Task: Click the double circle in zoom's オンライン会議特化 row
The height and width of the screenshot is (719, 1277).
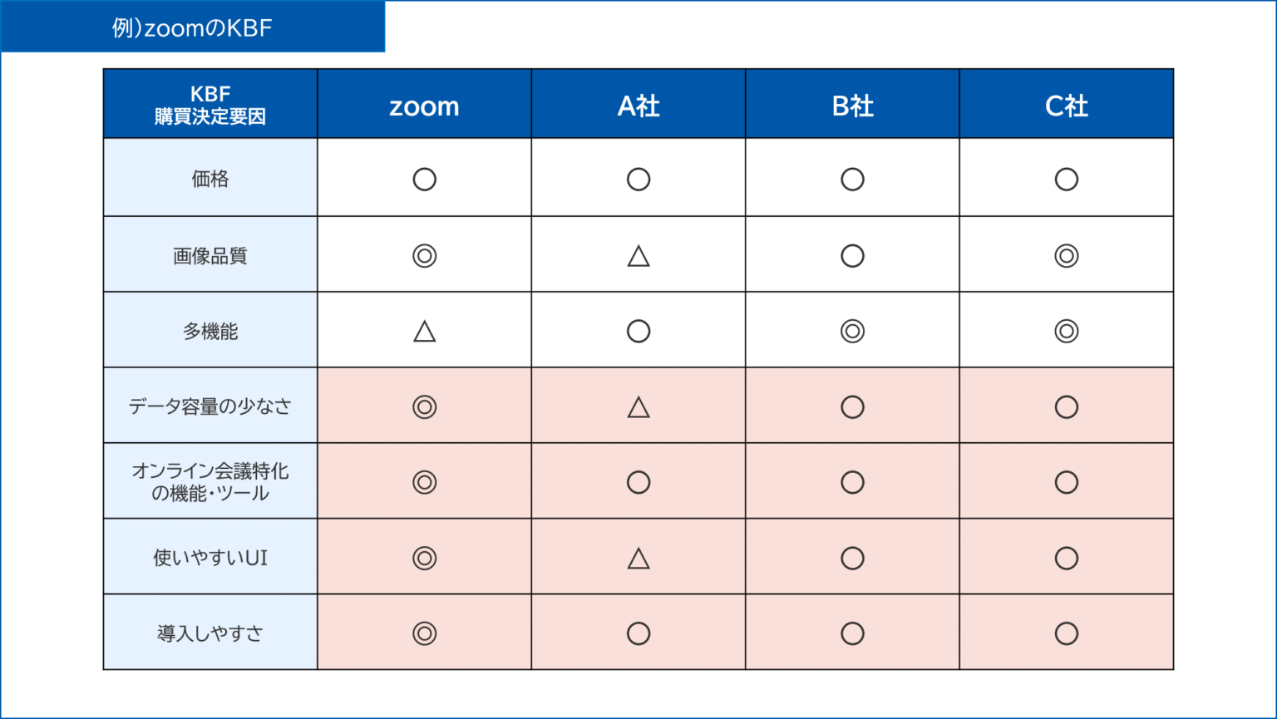Action: [424, 482]
